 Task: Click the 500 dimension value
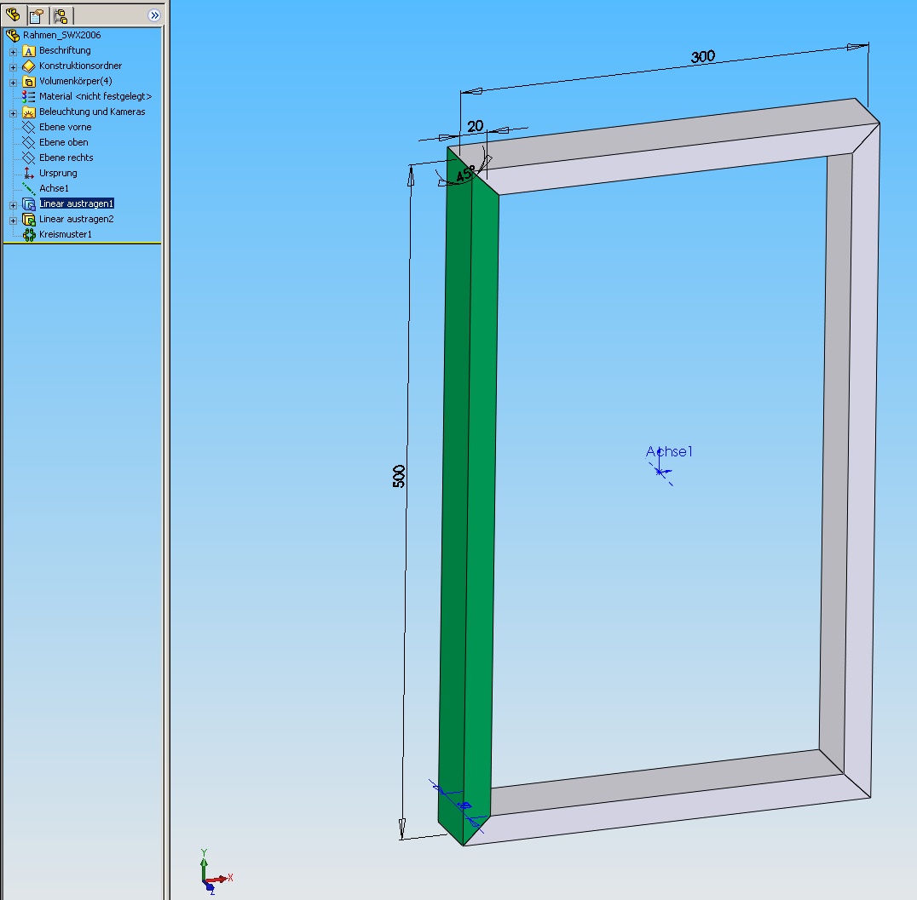coord(399,476)
